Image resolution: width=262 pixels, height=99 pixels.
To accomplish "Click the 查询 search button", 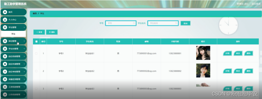I will tap(186, 23).
